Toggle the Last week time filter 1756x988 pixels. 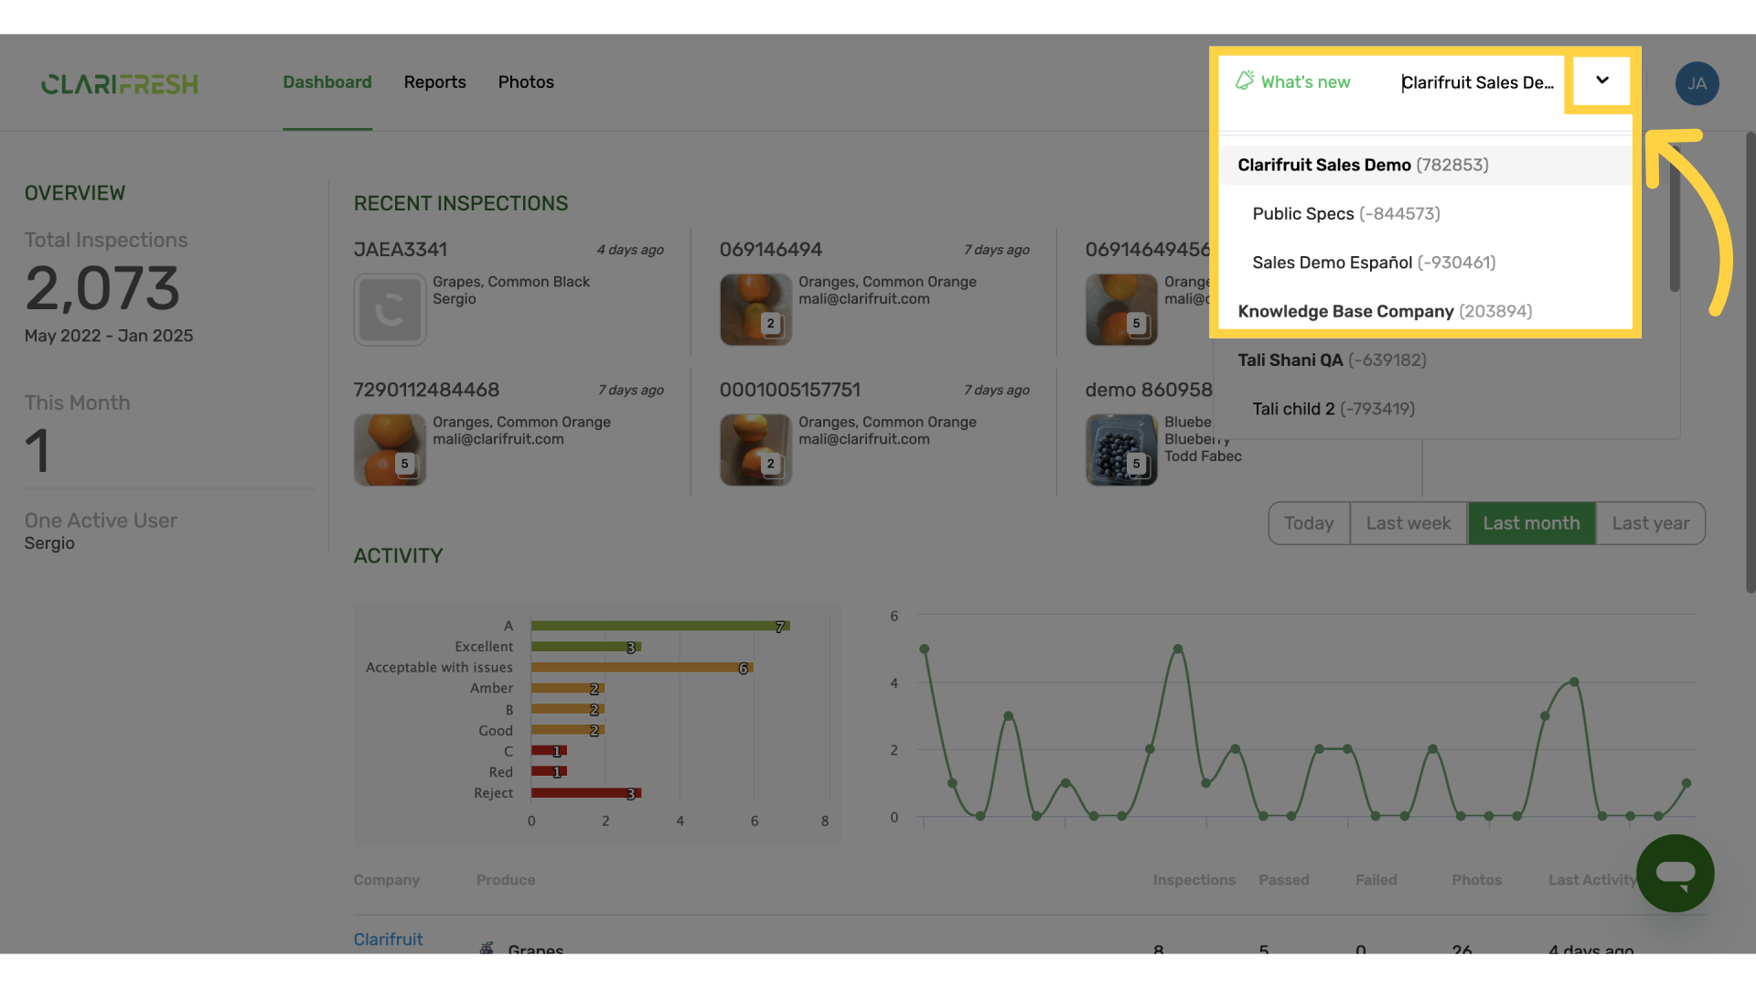click(1408, 522)
